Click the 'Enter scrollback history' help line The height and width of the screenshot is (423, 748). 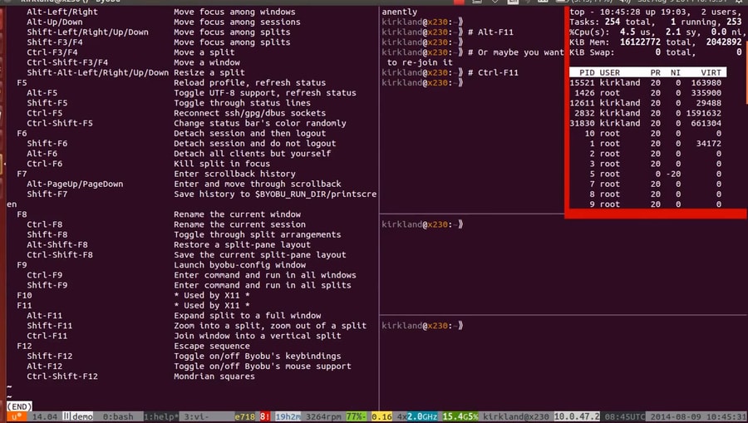234,174
